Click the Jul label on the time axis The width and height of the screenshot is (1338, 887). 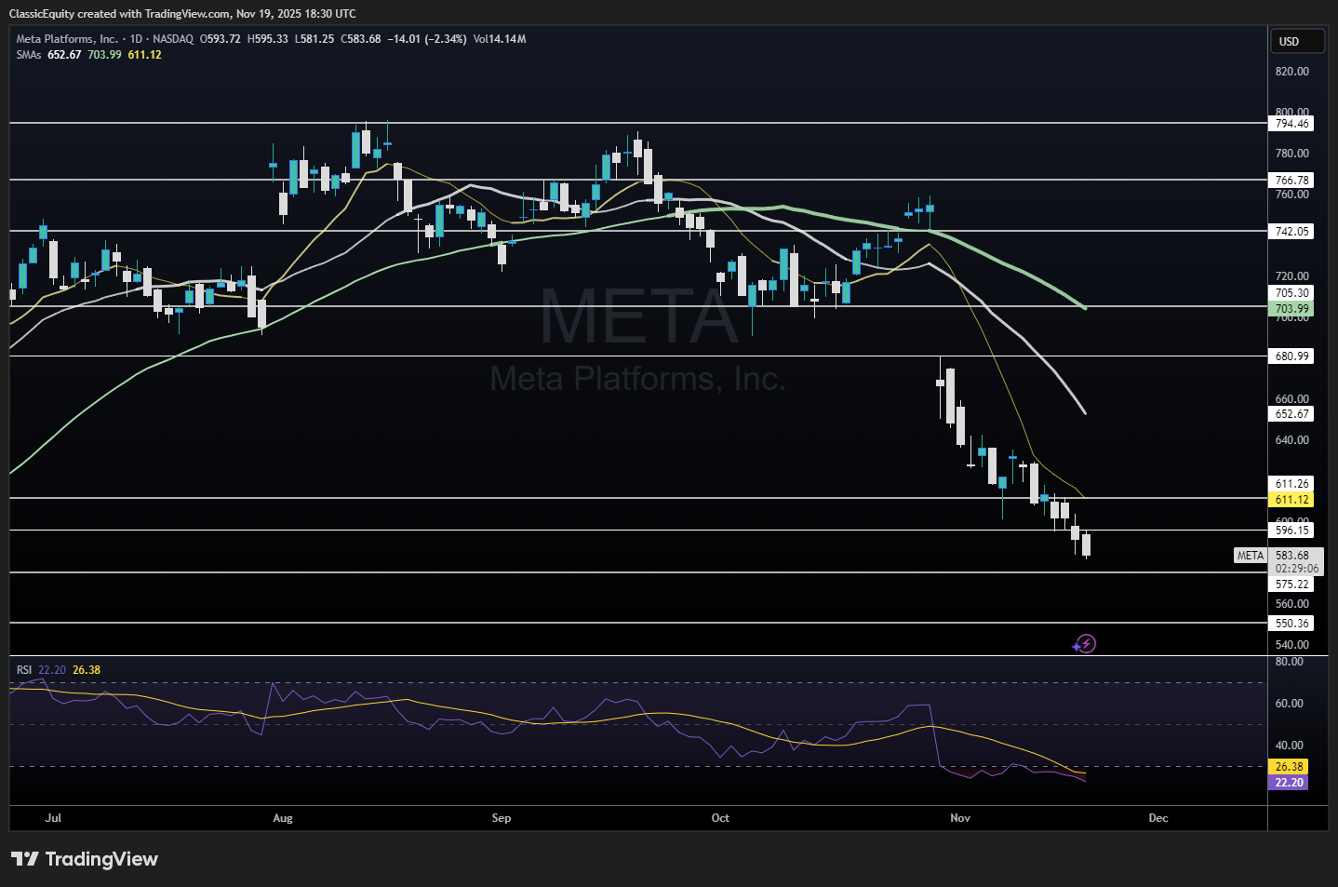pyautogui.click(x=53, y=818)
